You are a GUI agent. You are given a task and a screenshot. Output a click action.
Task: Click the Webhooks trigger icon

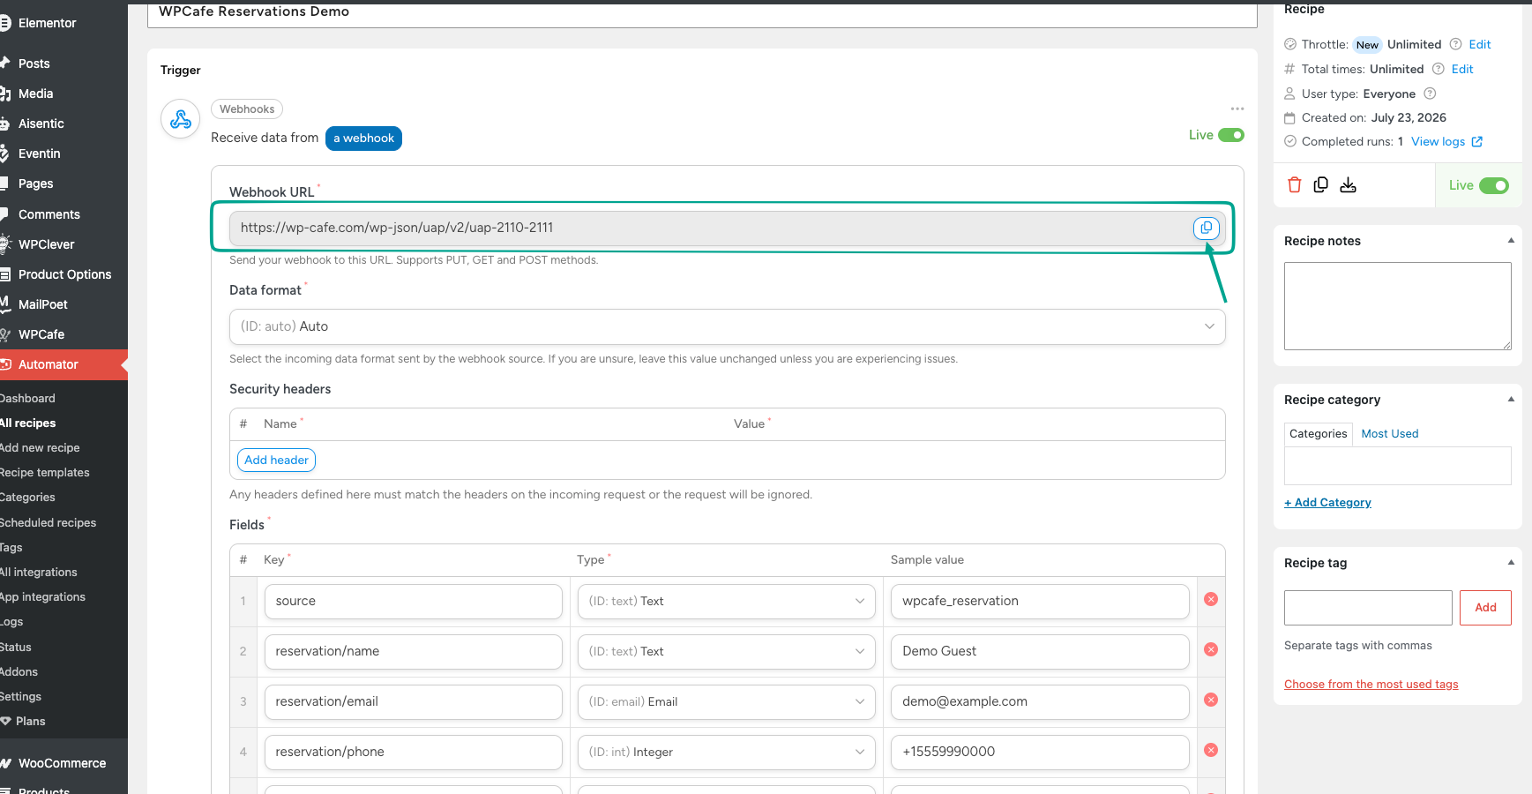[x=181, y=119]
